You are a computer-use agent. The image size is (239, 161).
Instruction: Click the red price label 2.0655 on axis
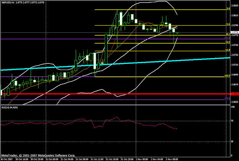(x=235, y=94)
